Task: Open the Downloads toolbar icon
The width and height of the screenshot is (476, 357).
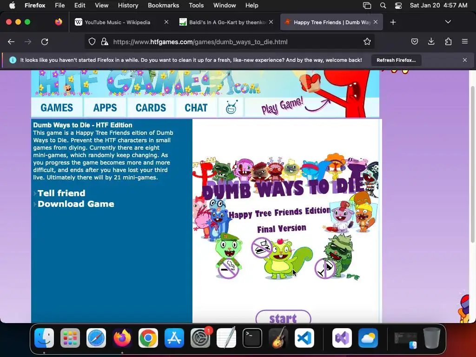Action: [x=431, y=42]
